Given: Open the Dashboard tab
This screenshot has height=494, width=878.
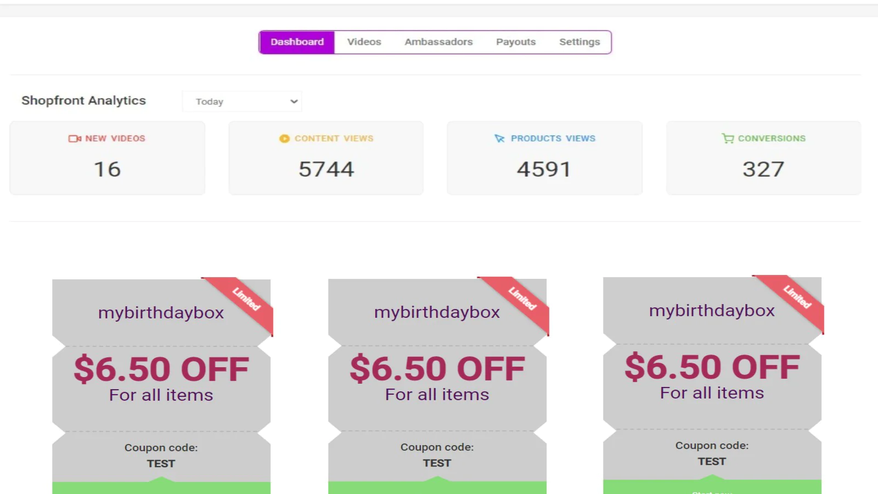Looking at the screenshot, I should (297, 42).
